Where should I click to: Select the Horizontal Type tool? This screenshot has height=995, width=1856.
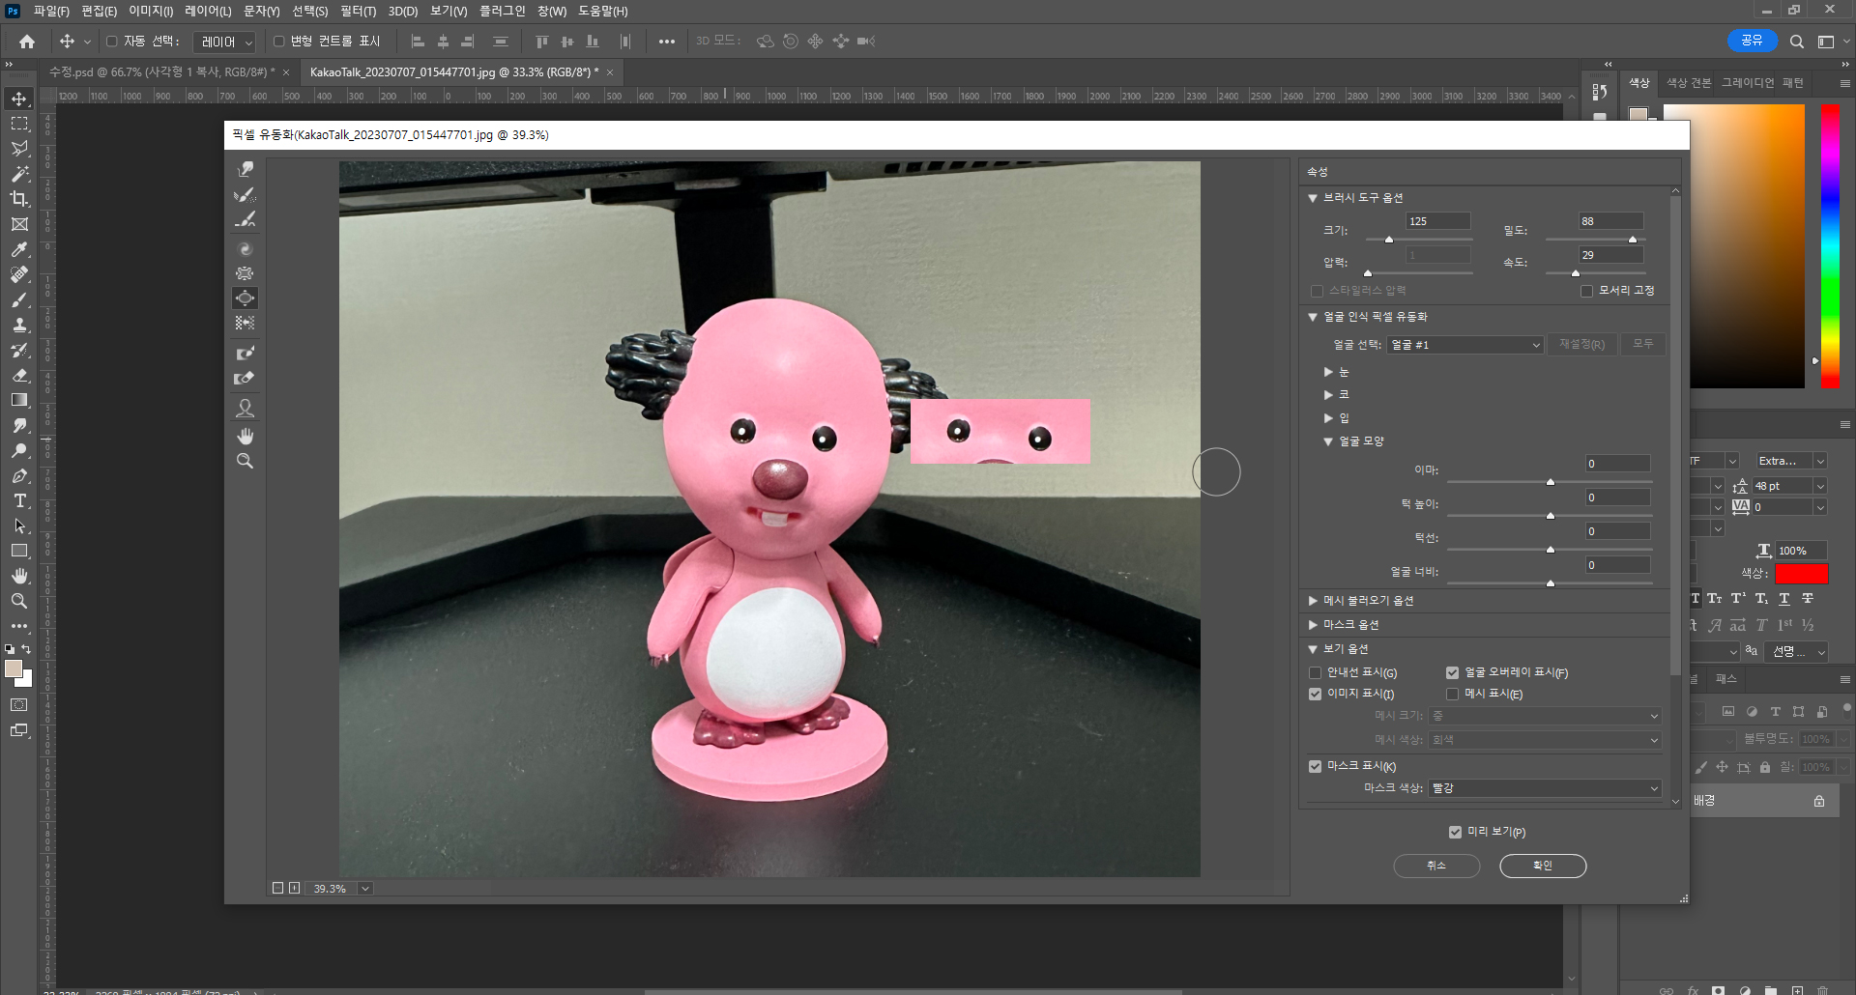(x=19, y=500)
